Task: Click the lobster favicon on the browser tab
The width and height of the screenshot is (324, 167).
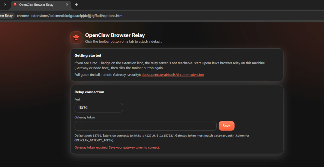Action: click(x=15, y=4)
